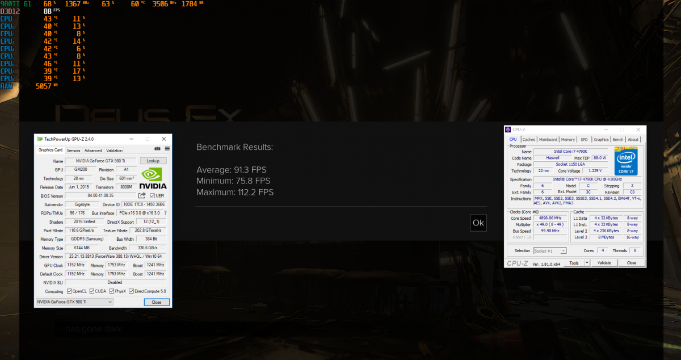The width and height of the screenshot is (681, 360).
Task: Click the Lookup button in GPU-Z
Action: [153, 161]
